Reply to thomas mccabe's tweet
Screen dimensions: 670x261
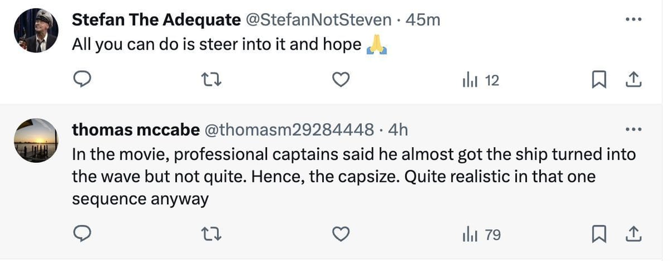coord(83,235)
